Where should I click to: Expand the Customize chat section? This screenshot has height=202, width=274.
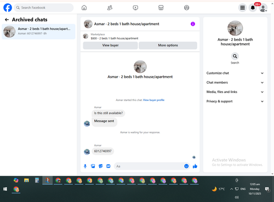(235, 73)
